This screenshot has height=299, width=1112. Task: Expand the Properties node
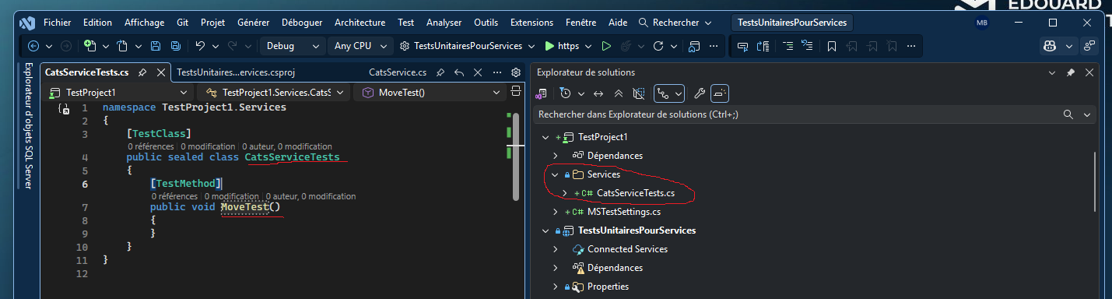click(x=555, y=287)
